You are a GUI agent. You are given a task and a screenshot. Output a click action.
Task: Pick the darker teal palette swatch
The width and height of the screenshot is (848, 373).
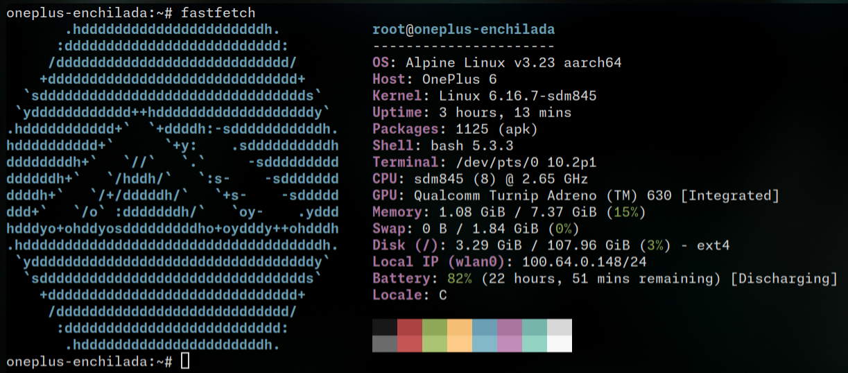pos(535,327)
